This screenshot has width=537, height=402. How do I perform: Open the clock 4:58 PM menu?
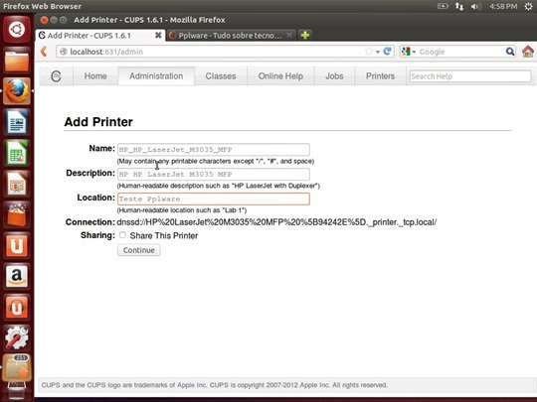pyautogui.click(x=503, y=6)
